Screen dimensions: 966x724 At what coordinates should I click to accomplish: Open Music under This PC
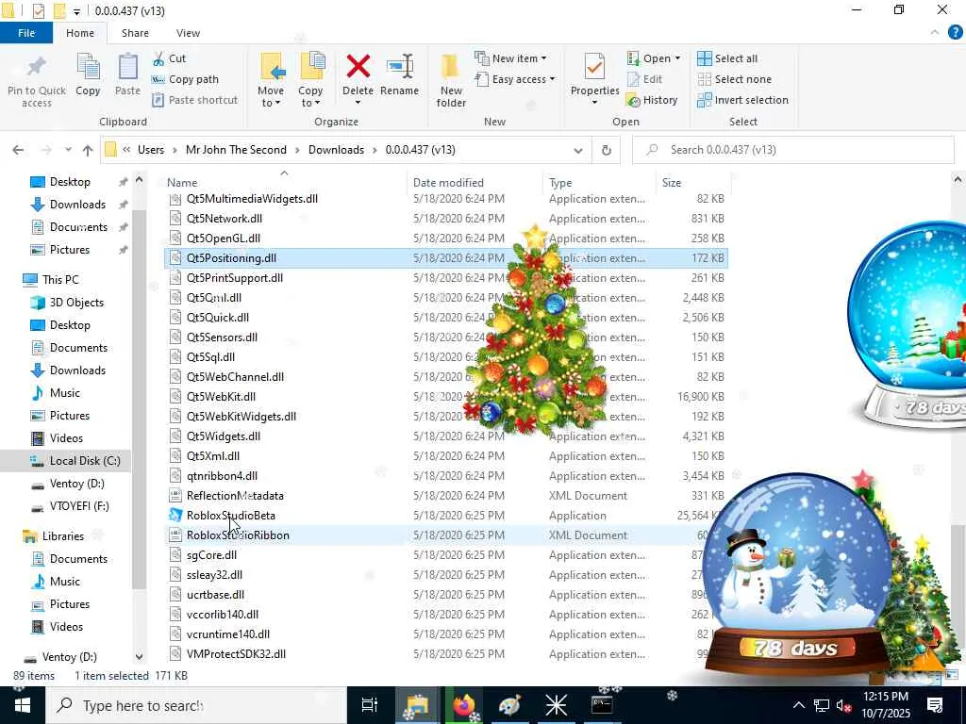[65, 393]
